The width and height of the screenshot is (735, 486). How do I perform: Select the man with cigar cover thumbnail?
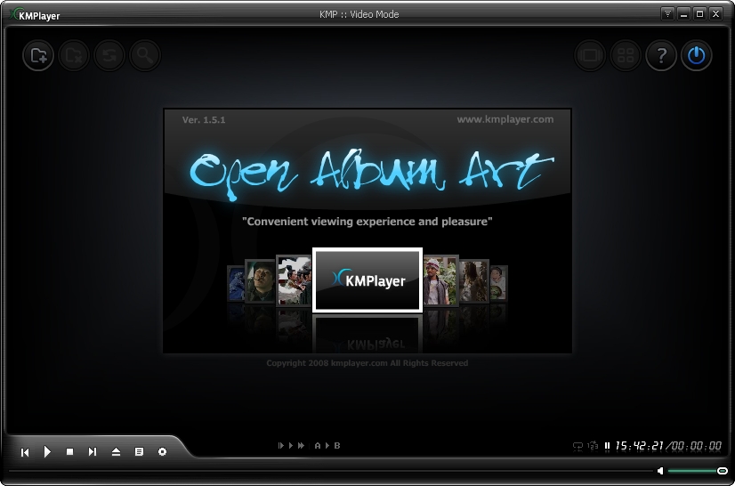click(260, 281)
